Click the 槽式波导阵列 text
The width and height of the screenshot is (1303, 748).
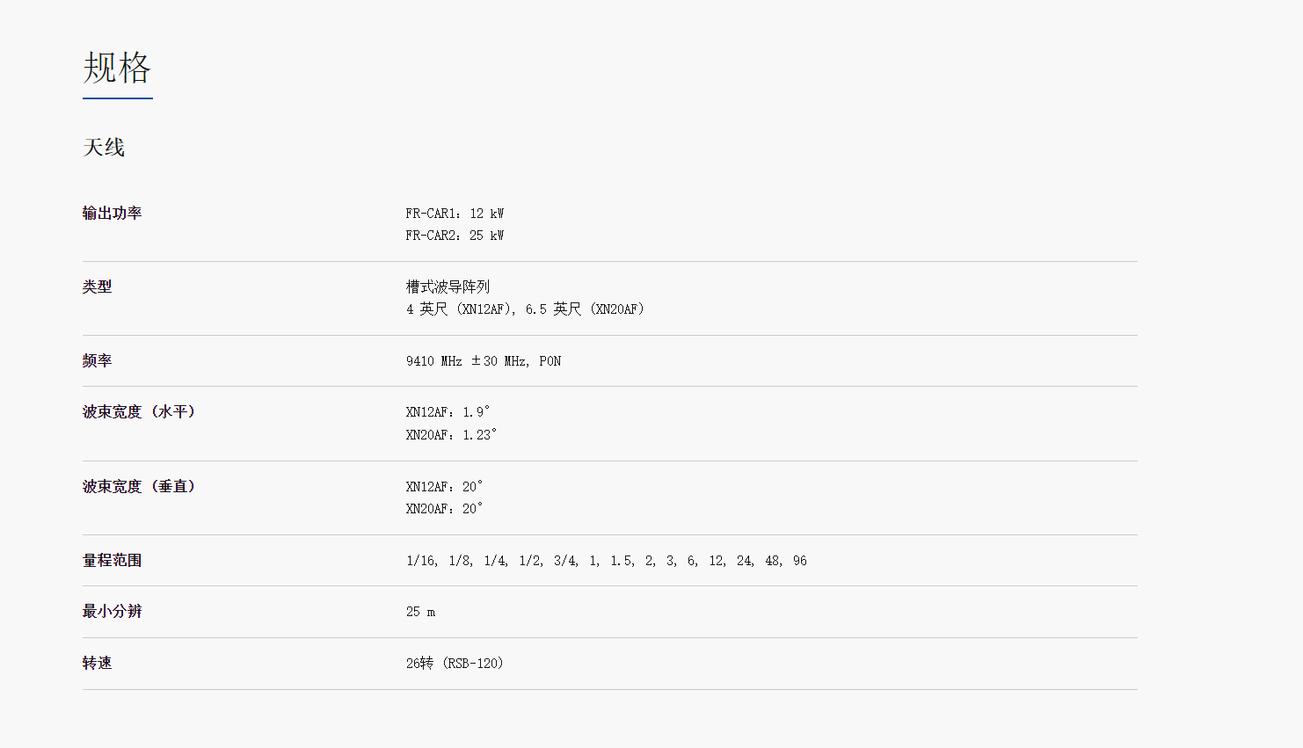tap(448, 287)
